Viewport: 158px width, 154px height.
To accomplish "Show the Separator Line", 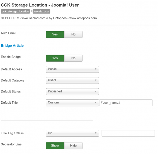I will (x=55, y=146).
